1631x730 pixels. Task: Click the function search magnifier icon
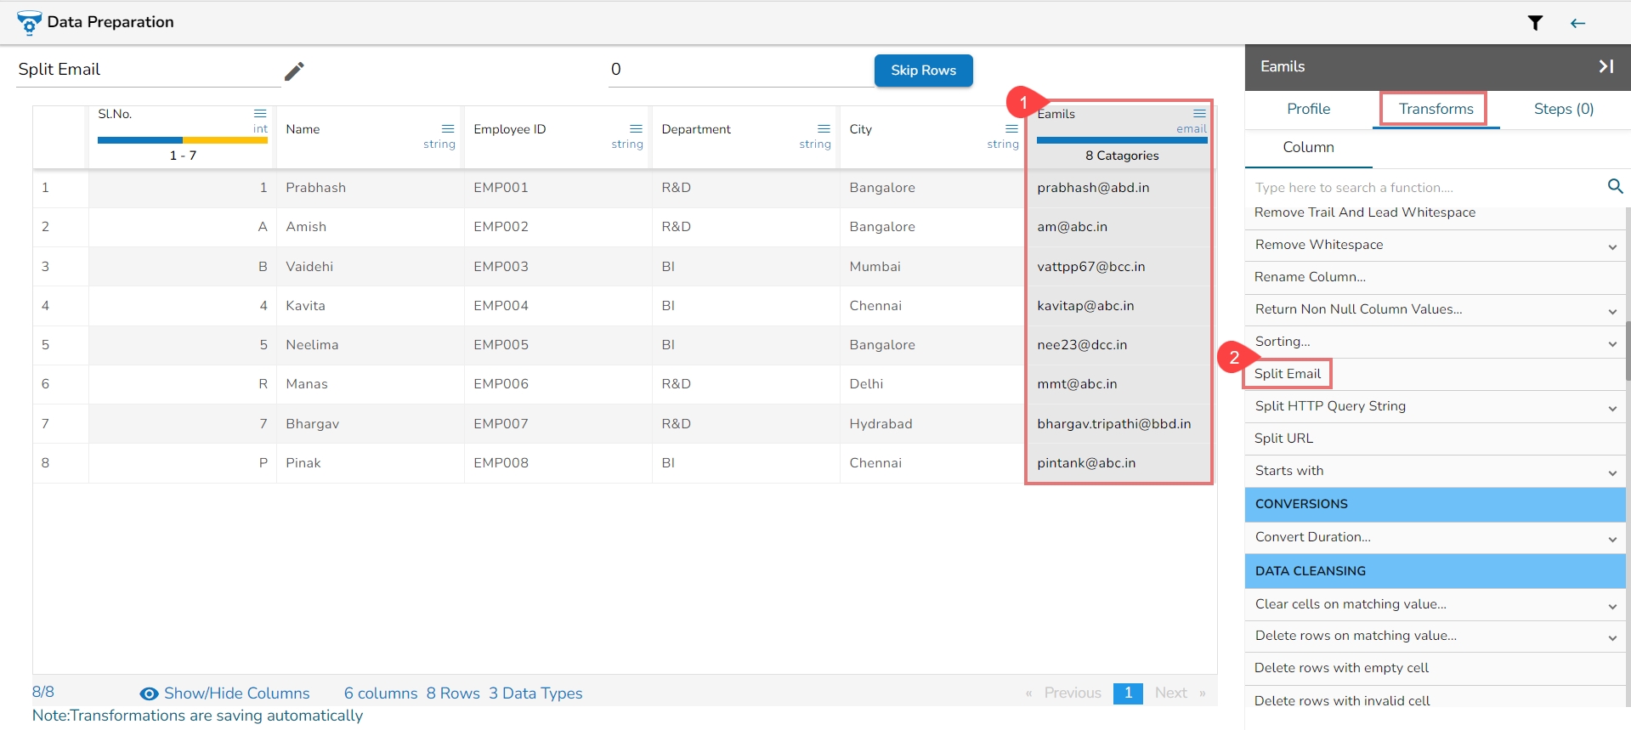pos(1615,186)
